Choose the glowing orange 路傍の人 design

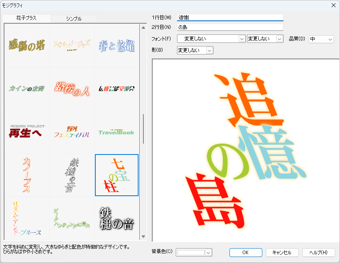pos(72,89)
